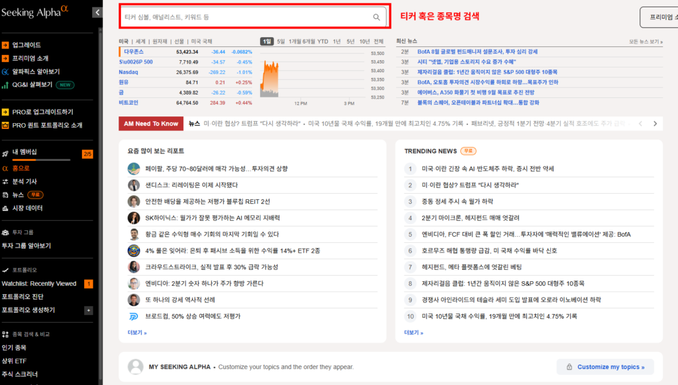Click author avatar next to 페이팔 report
This screenshot has width=678, height=385.
[134, 169]
